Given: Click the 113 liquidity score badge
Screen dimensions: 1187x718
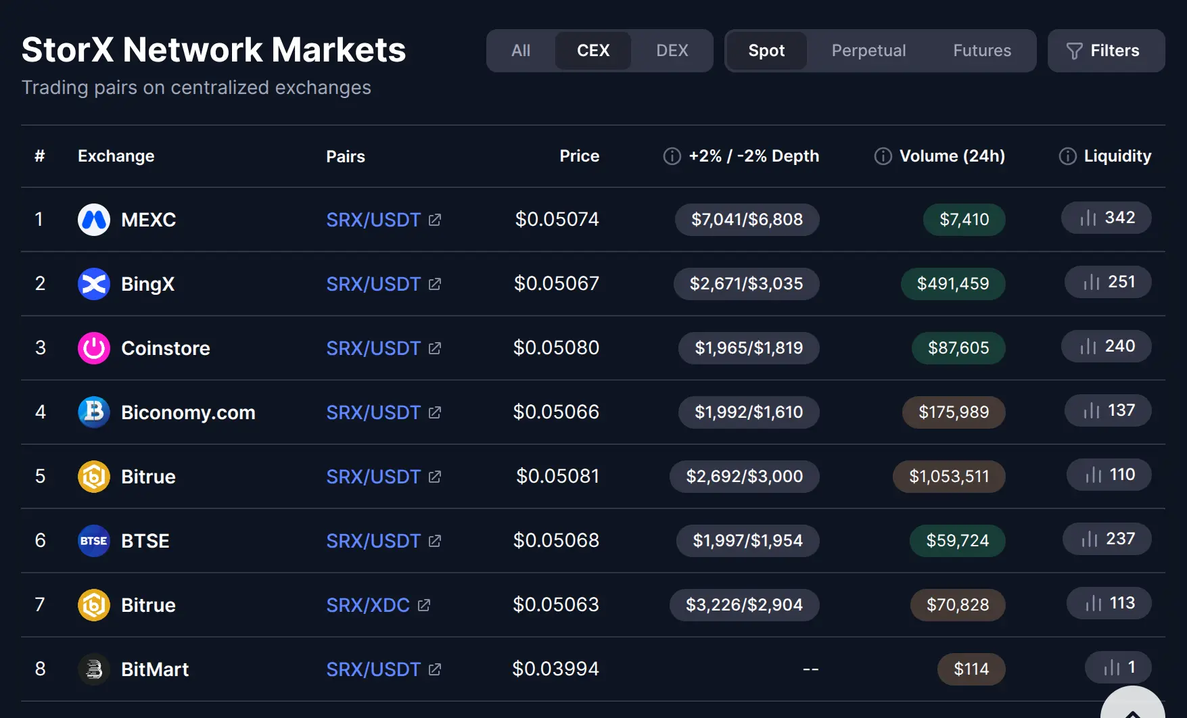Looking at the screenshot, I should [x=1109, y=603].
